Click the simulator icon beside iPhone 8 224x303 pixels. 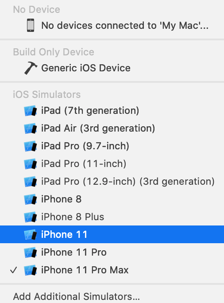pos(30,199)
